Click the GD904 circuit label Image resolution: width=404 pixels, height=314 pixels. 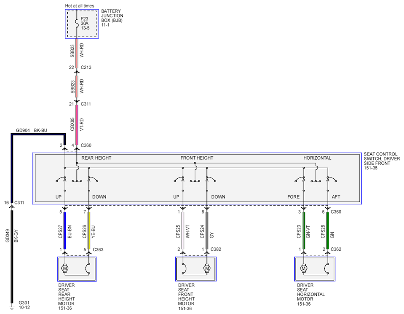[x=23, y=130]
